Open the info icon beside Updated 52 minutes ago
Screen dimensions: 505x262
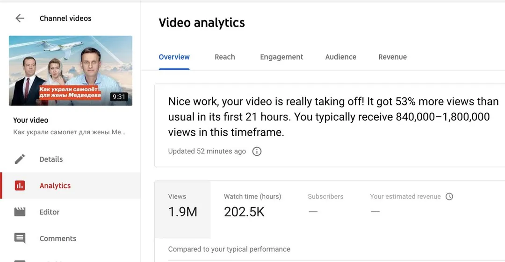pos(257,151)
